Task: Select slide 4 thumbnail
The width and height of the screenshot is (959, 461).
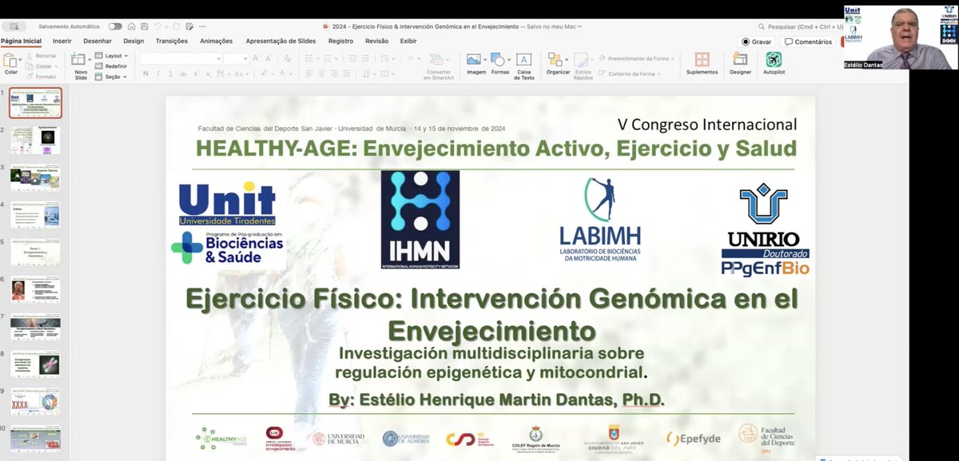Action: (35, 215)
